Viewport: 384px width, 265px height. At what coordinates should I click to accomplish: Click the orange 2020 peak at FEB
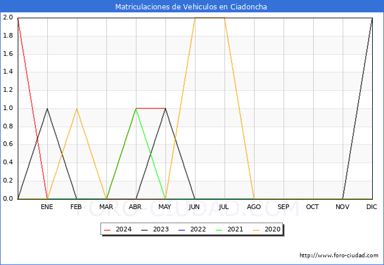point(77,109)
